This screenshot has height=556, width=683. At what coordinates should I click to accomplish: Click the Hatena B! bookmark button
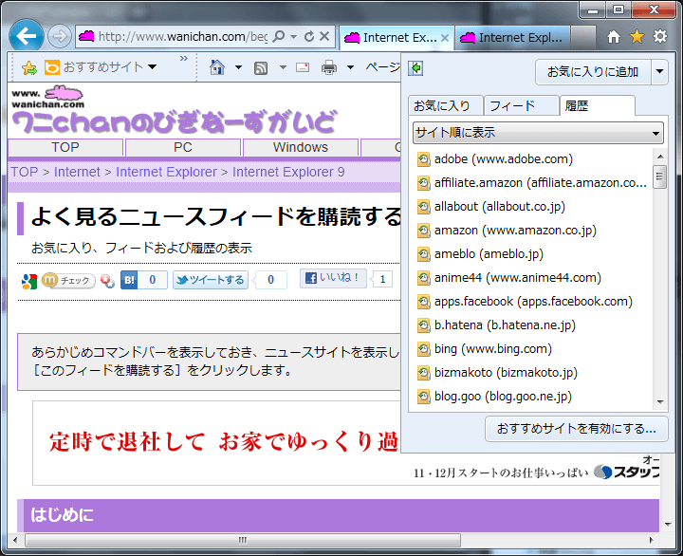pyautogui.click(x=129, y=280)
